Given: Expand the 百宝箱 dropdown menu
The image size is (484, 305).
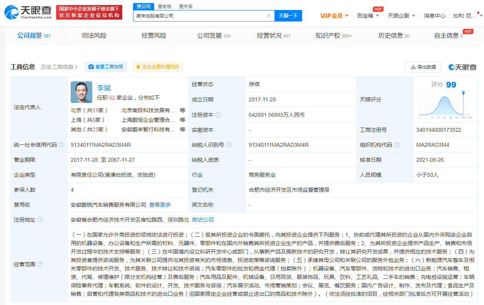Looking at the screenshot, I should click(x=368, y=16).
